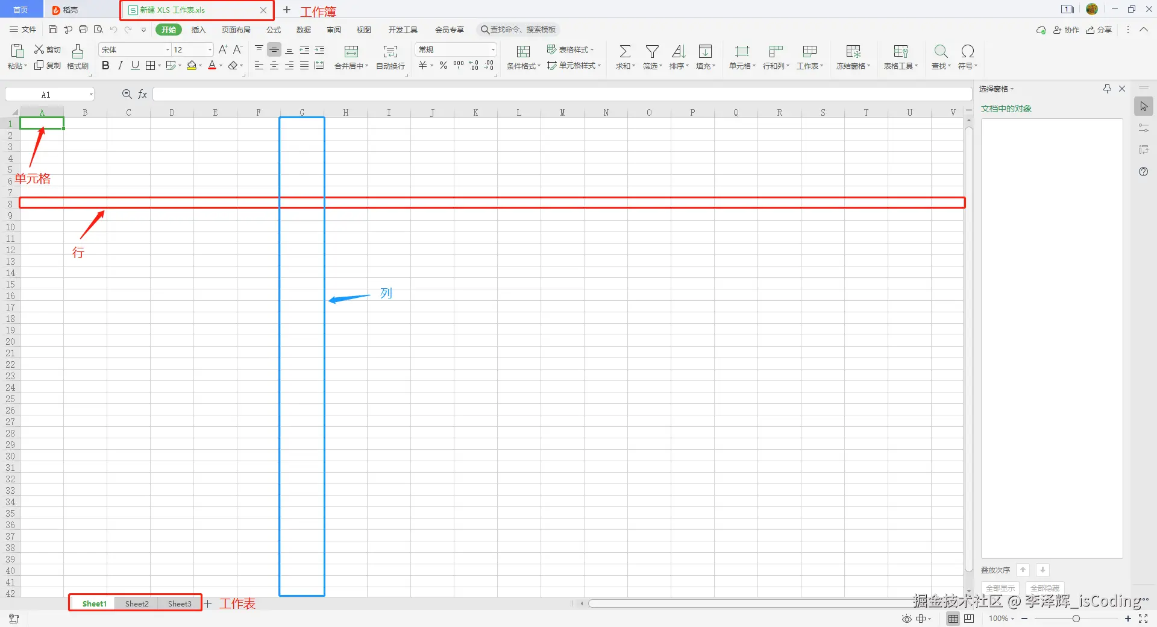Switch to normal view in status bar
Image resolution: width=1157 pixels, height=627 pixels.
click(953, 619)
